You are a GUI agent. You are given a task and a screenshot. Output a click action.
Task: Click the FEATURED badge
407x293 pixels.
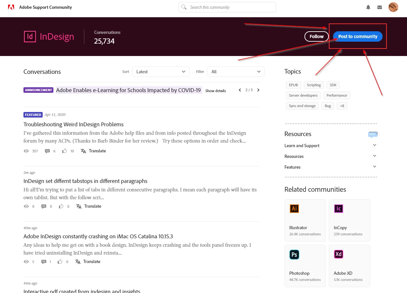[x=33, y=115]
